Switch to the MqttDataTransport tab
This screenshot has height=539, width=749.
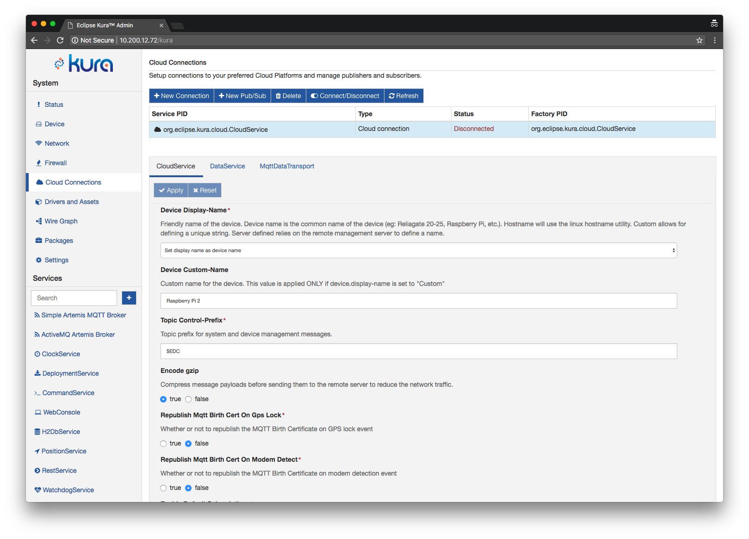pyautogui.click(x=287, y=166)
